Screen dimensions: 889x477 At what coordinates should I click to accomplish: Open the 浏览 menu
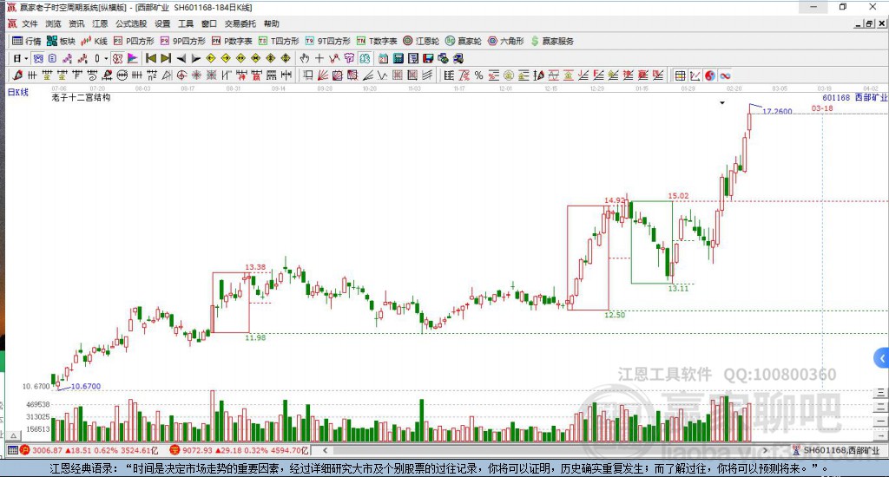53,23
